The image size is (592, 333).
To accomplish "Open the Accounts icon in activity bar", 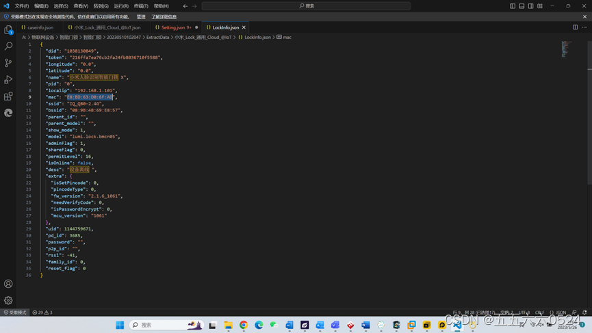I will (x=8, y=284).
